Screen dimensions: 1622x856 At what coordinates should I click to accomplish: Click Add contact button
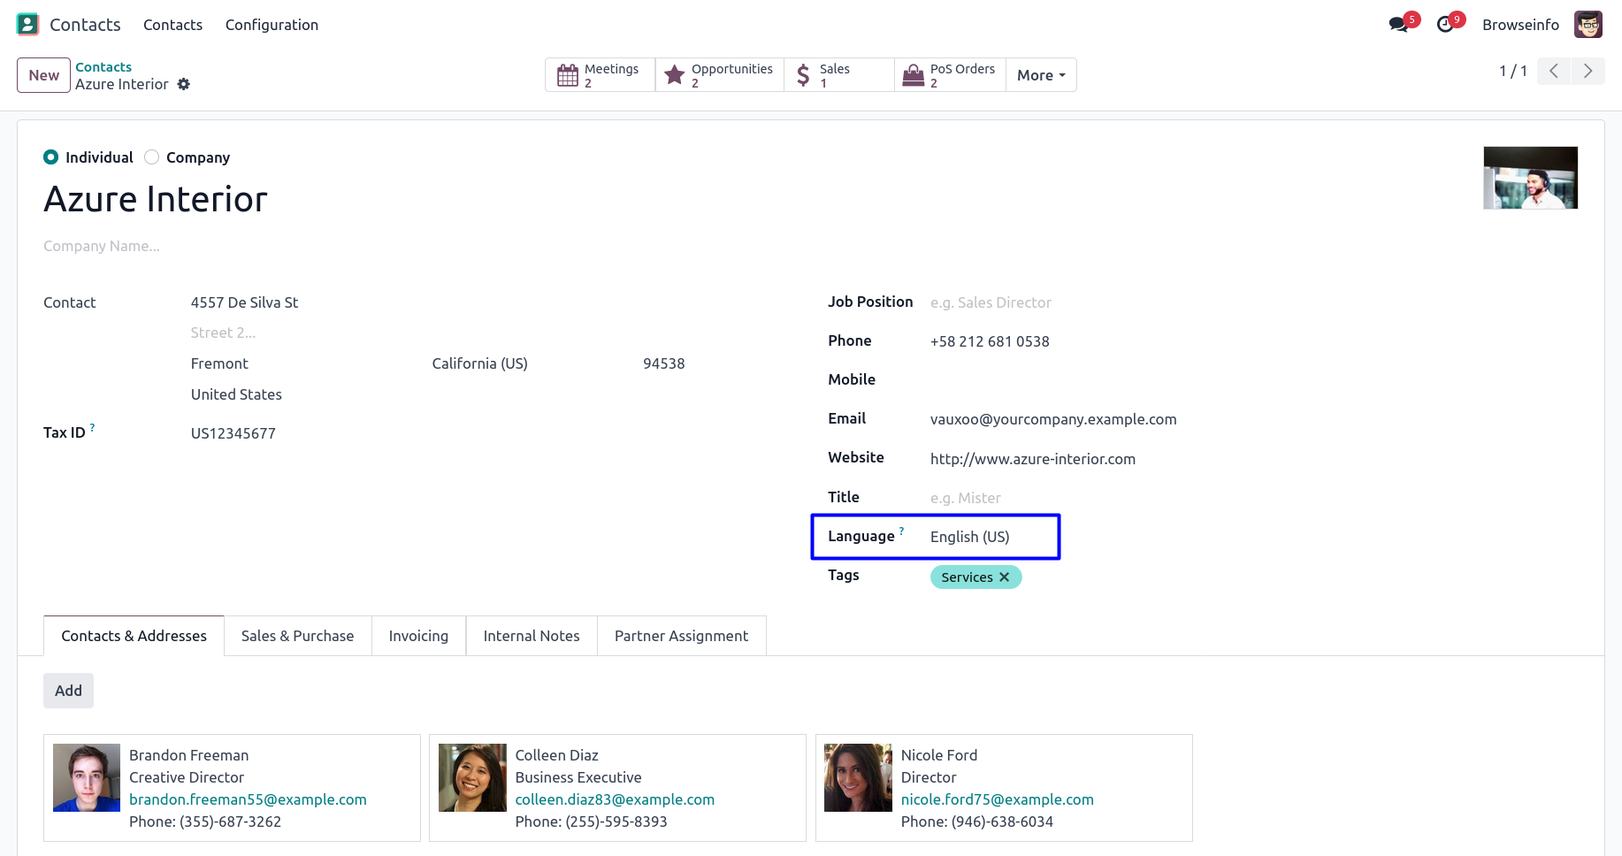pos(68,691)
